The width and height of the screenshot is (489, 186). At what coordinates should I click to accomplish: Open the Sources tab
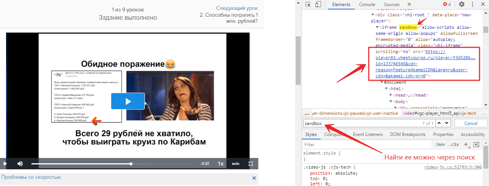[392, 5]
